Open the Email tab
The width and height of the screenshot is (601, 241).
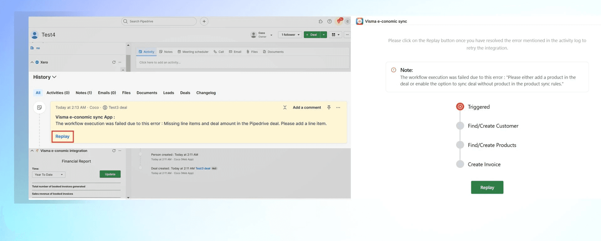[x=235, y=52]
